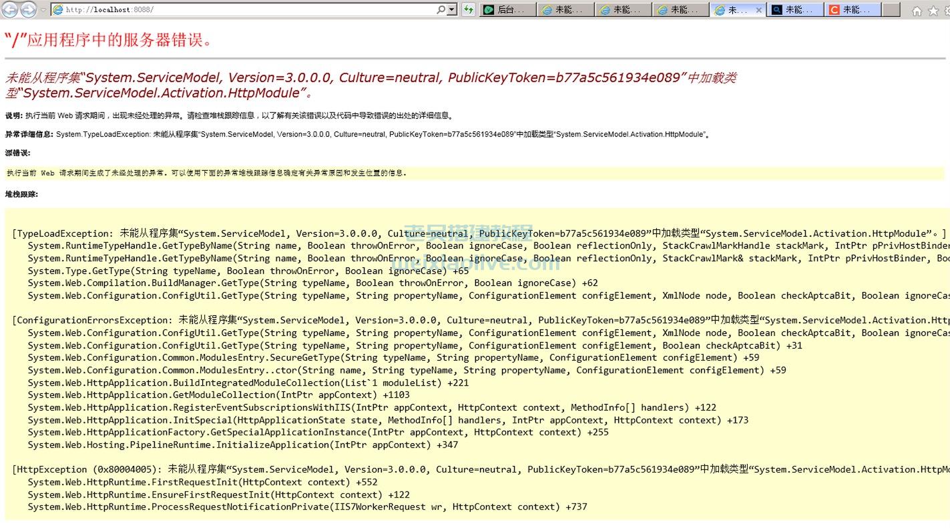
Task: Click the [ConfigurationErrorsException: line
Action: point(481,320)
